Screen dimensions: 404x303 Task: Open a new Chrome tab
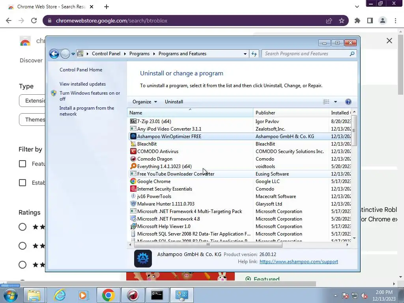click(107, 7)
